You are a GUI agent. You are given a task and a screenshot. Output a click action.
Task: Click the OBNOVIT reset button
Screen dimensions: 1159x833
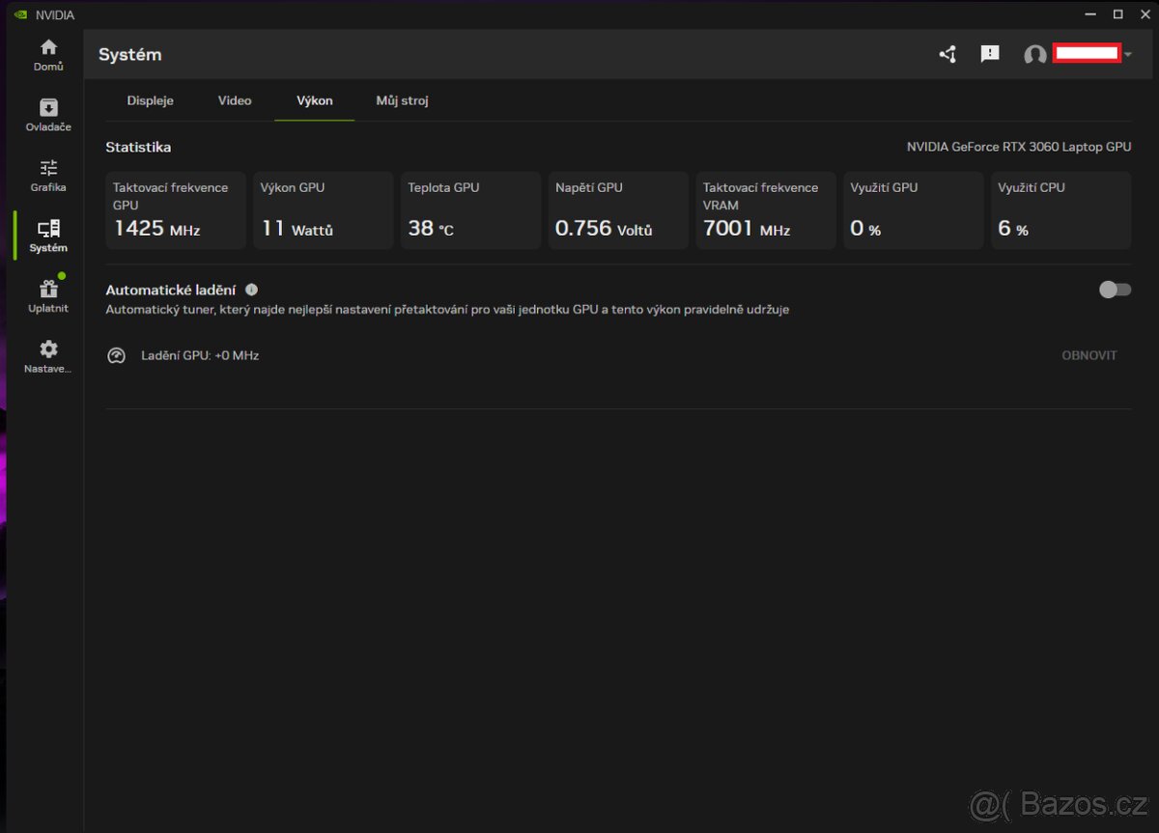1089,355
